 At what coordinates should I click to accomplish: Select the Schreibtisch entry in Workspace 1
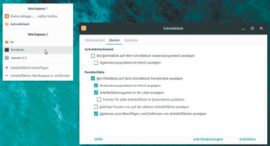tap(38, 24)
